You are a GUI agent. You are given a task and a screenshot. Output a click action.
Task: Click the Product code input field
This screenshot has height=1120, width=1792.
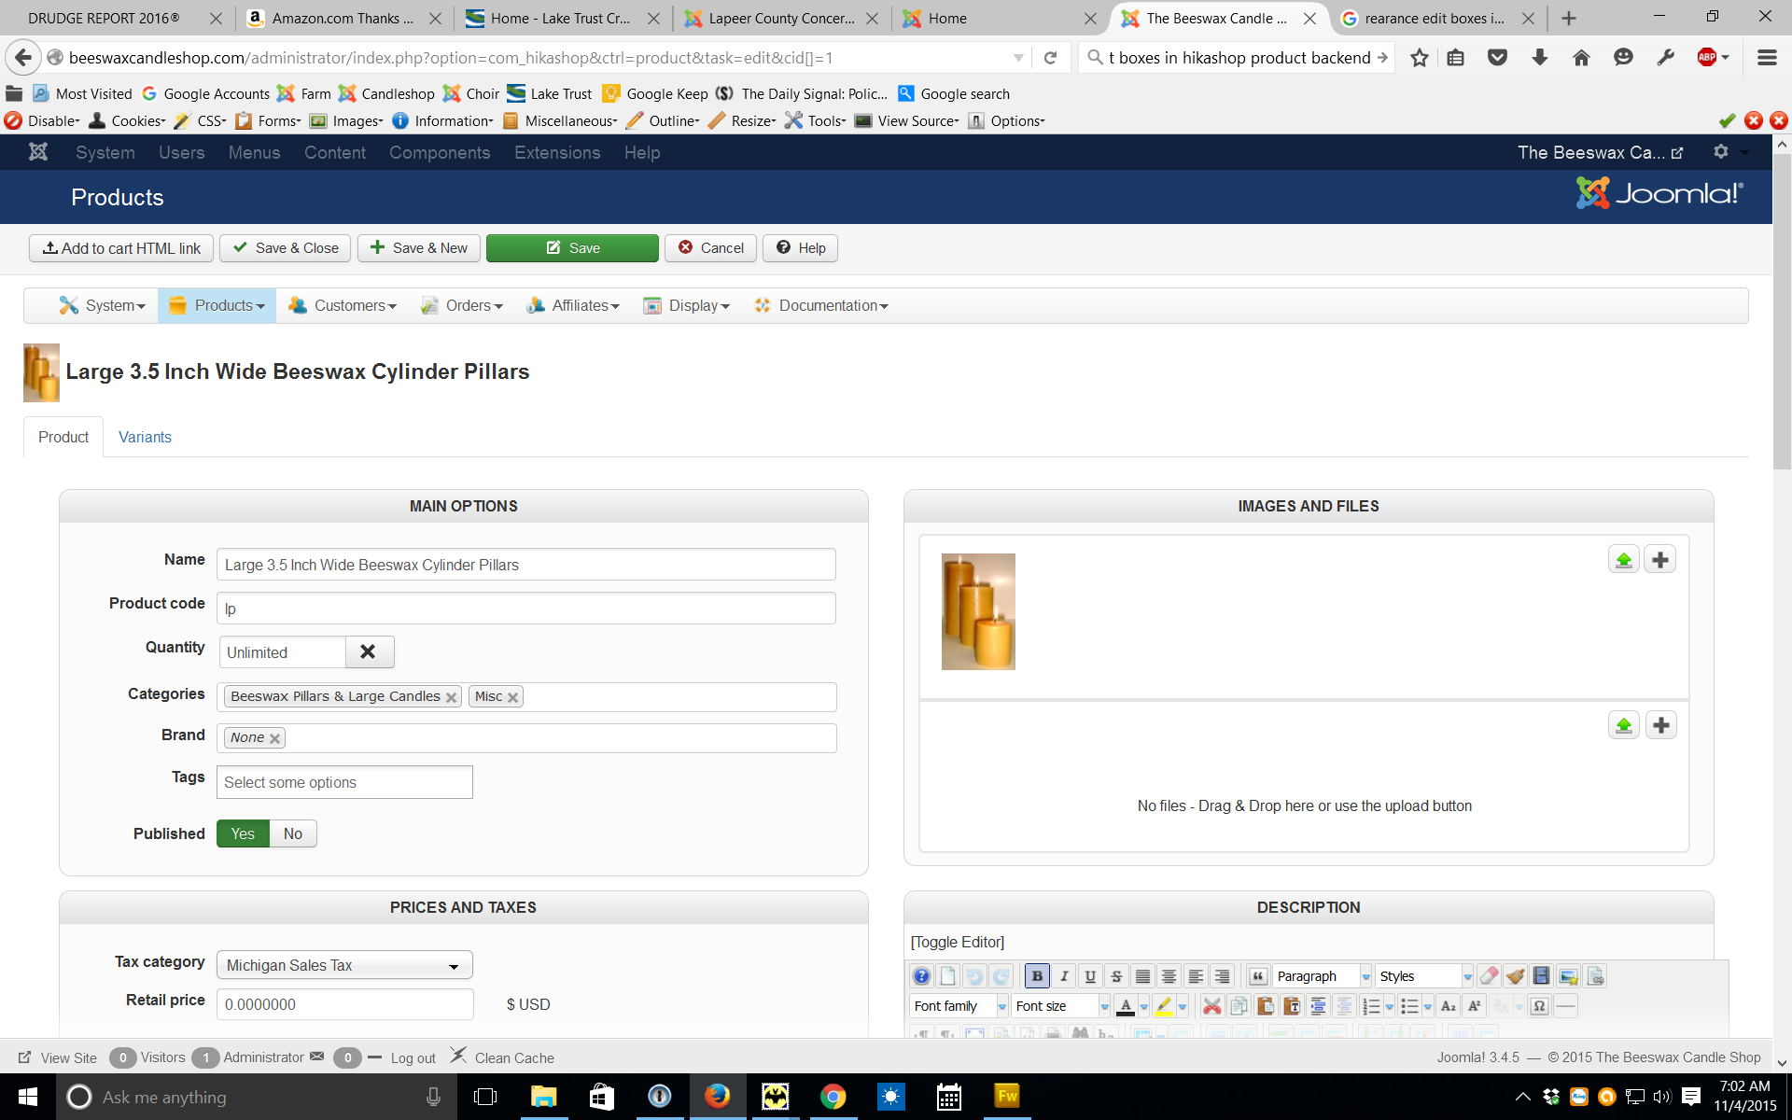pos(525,609)
